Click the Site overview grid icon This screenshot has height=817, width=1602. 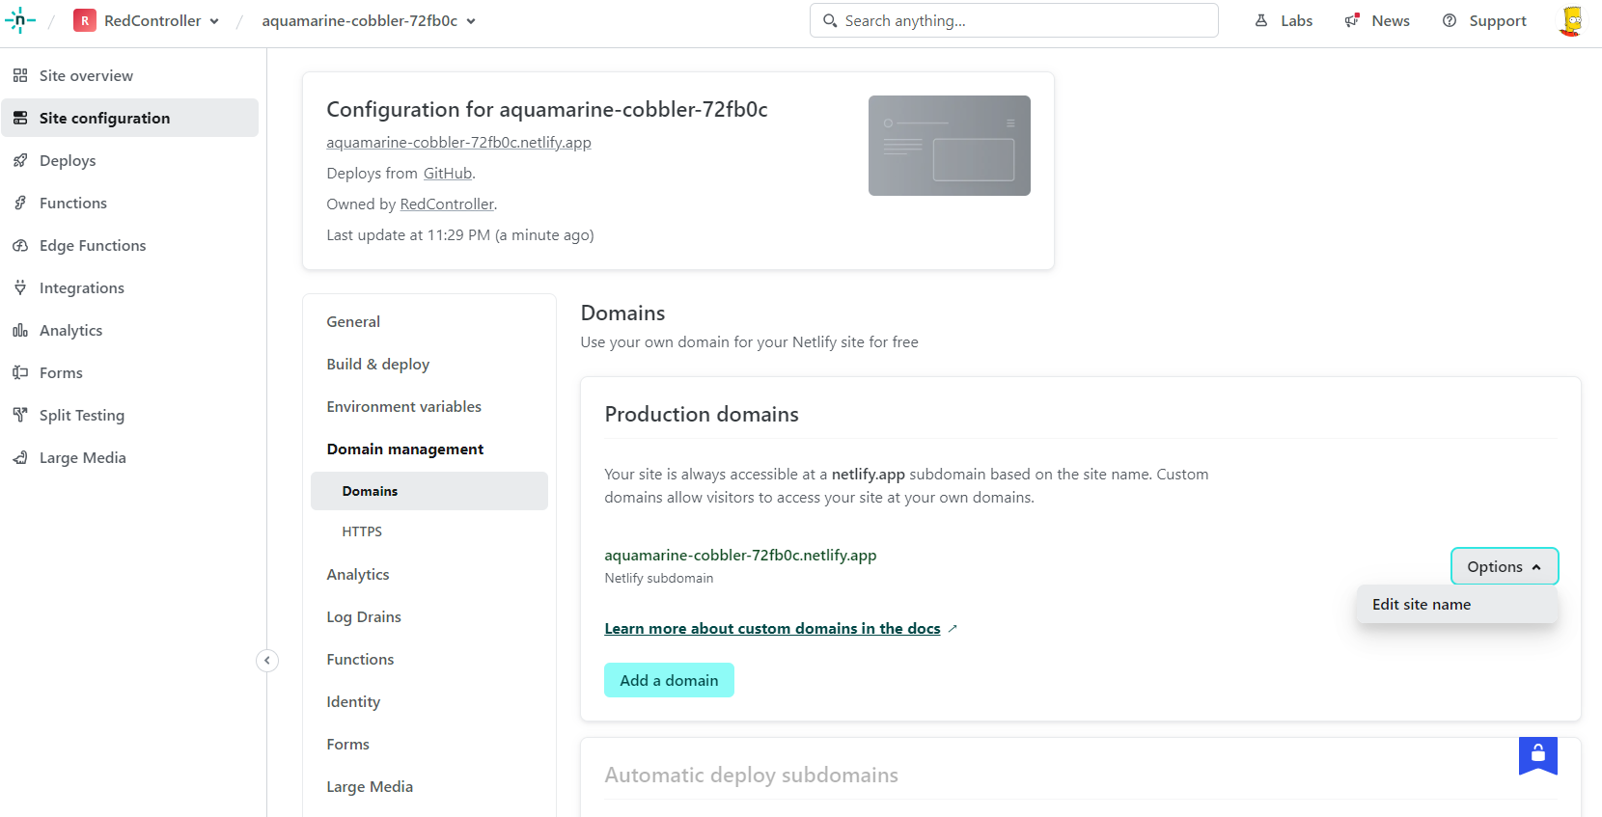[20, 75]
